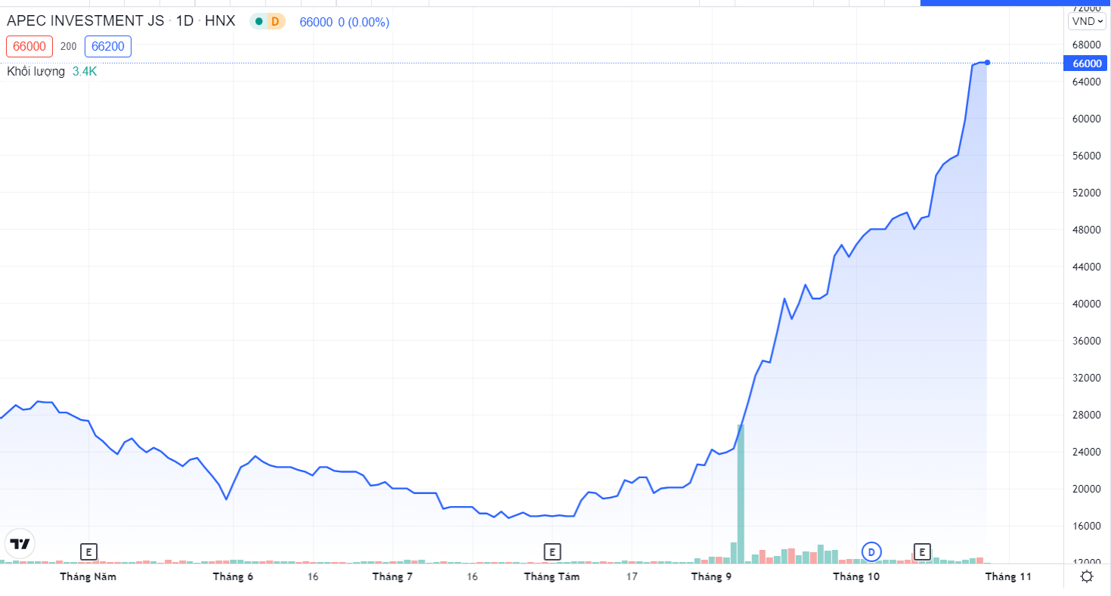Click the orange delayed-data D badge

(275, 22)
